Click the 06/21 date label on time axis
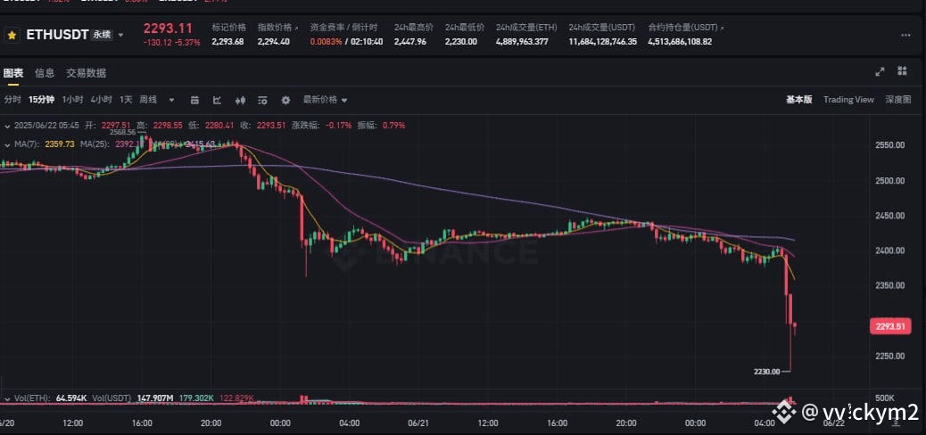926x435 pixels. tap(418, 423)
